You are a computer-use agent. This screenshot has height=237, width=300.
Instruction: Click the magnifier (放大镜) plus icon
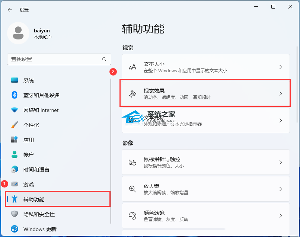(x=133, y=189)
